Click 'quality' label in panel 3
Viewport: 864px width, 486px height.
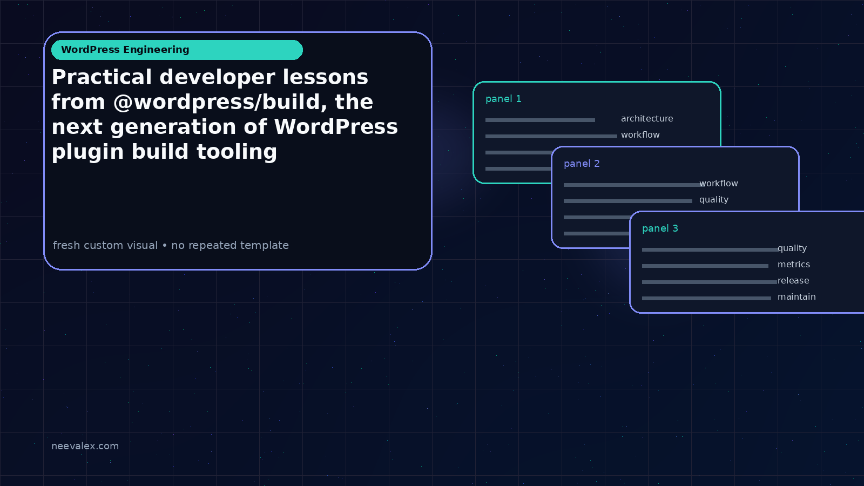pyautogui.click(x=792, y=248)
